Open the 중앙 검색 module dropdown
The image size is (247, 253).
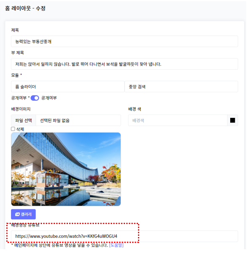[181, 87]
